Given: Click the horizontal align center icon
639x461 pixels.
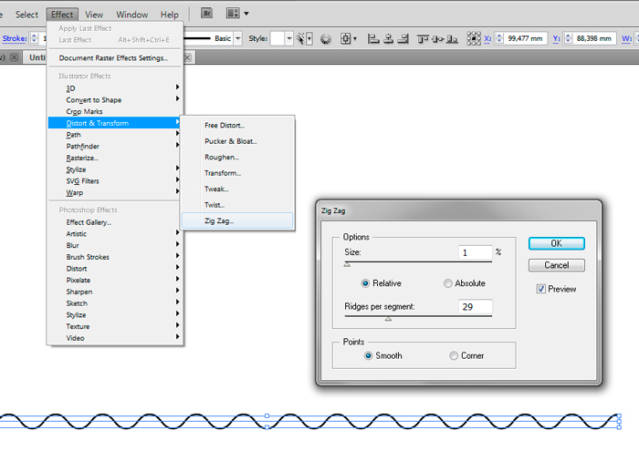Looking at the screenshot, I should click(387, 39).
